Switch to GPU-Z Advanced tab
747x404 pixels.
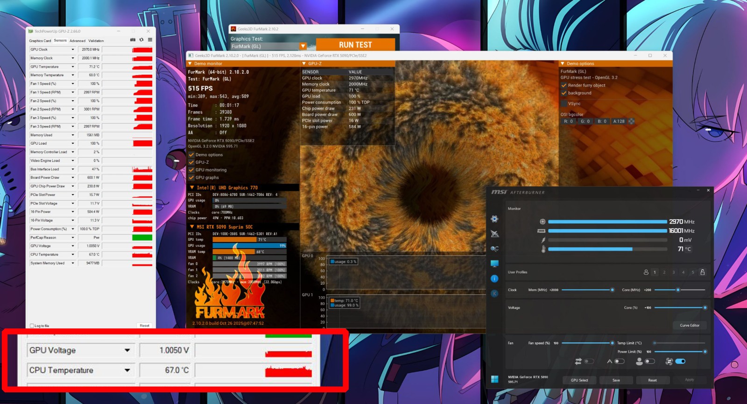(x=78, y=41)
